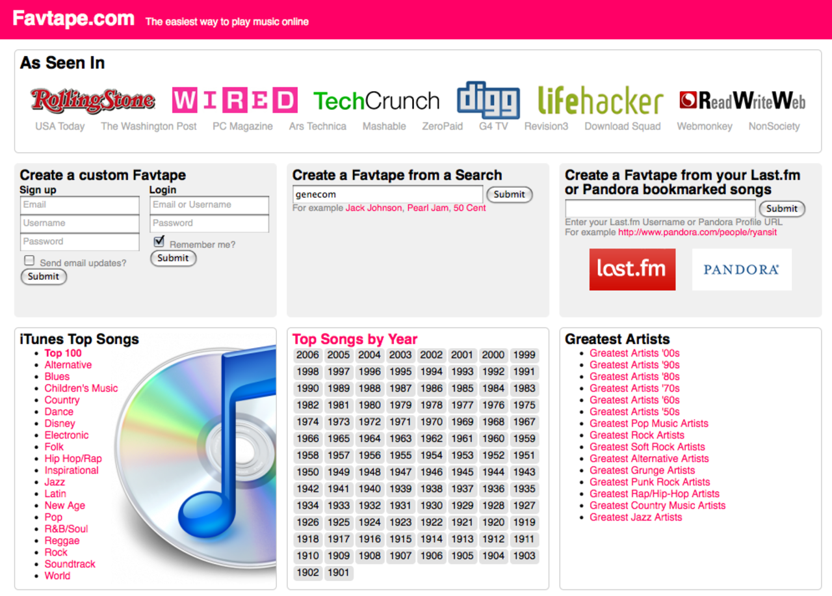Screen dimensions: 832x596
Task: Go to the Favtape.com home title
Action: pos(73,18)
